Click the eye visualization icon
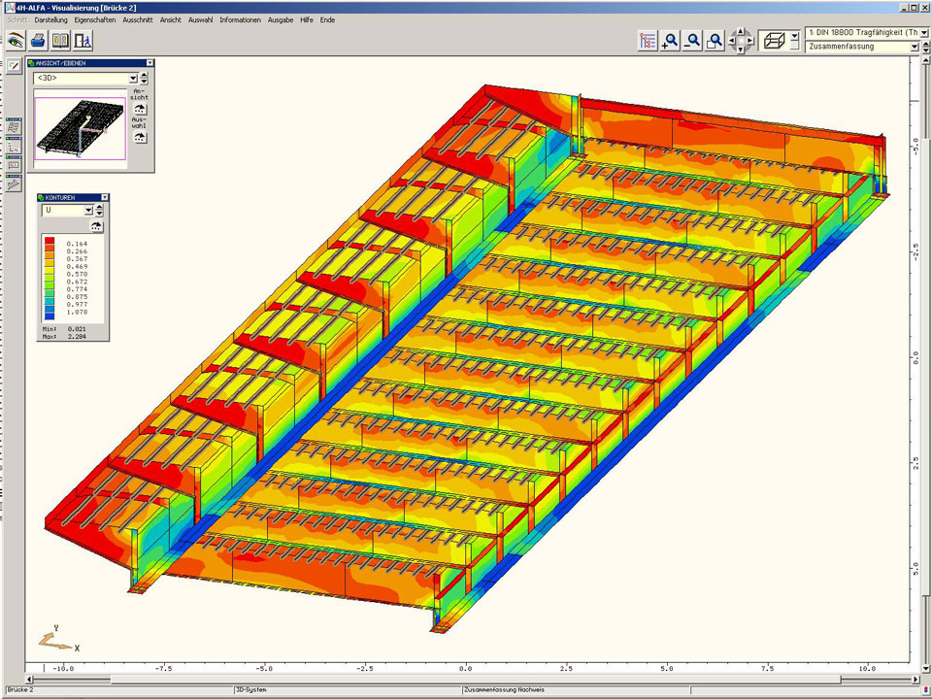Viewport: 932px width, 699px height. 16,41
